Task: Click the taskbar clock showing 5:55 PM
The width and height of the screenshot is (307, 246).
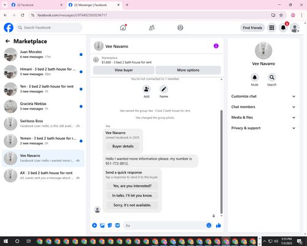Action: click(x=287, y=241)
